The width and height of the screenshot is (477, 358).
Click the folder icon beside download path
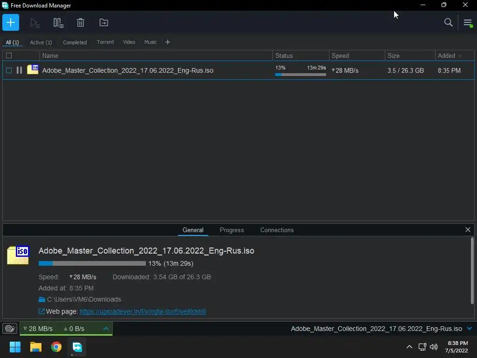pyautogui.click(x=42, y=300)
